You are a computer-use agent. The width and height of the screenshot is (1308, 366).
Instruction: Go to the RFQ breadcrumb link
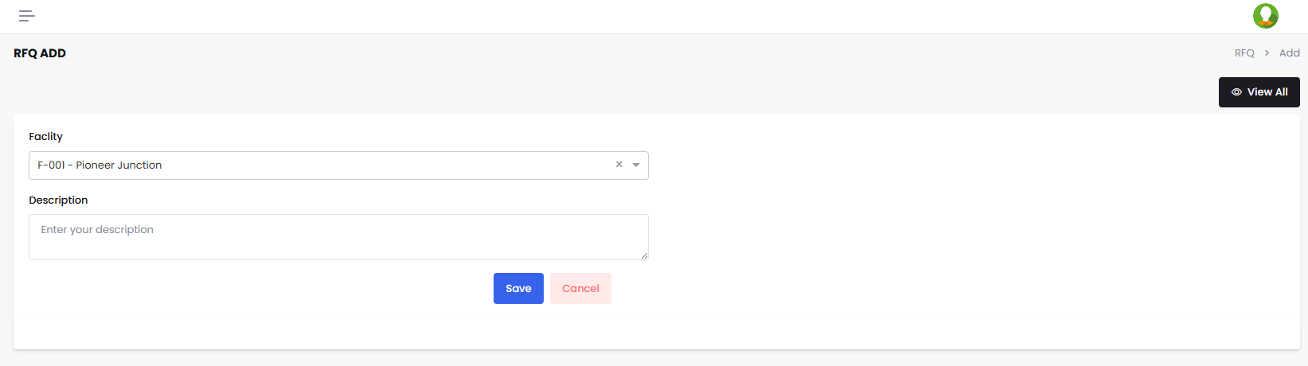(x=1244, y=53)
